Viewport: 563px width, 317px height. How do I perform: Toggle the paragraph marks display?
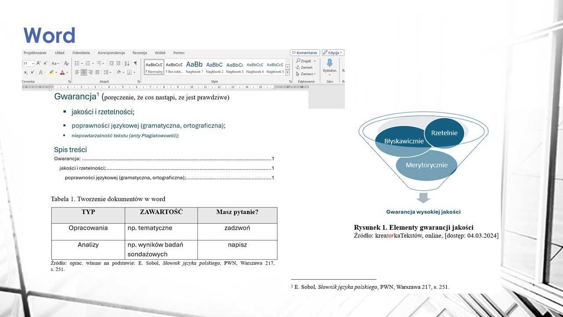click(x=135, y=63)
